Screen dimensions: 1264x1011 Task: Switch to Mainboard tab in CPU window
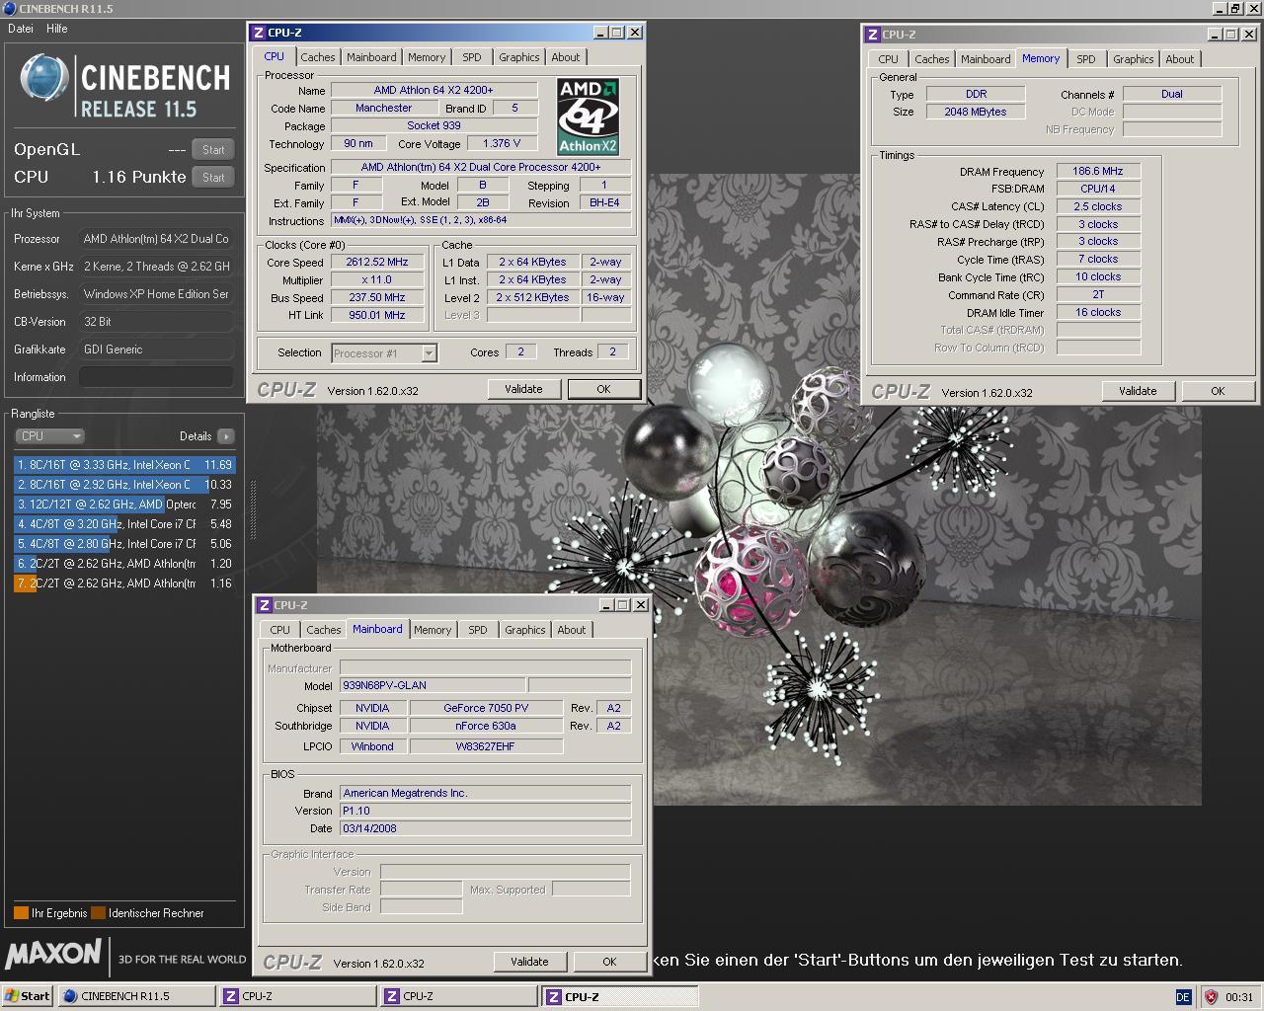(x=371, y=57)
